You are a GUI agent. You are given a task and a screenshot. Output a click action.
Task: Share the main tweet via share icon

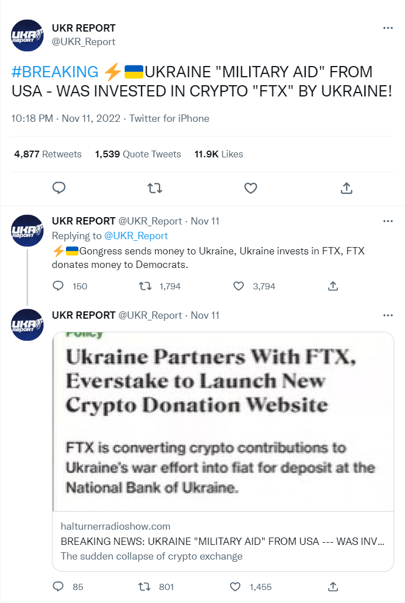coord(346,188)
